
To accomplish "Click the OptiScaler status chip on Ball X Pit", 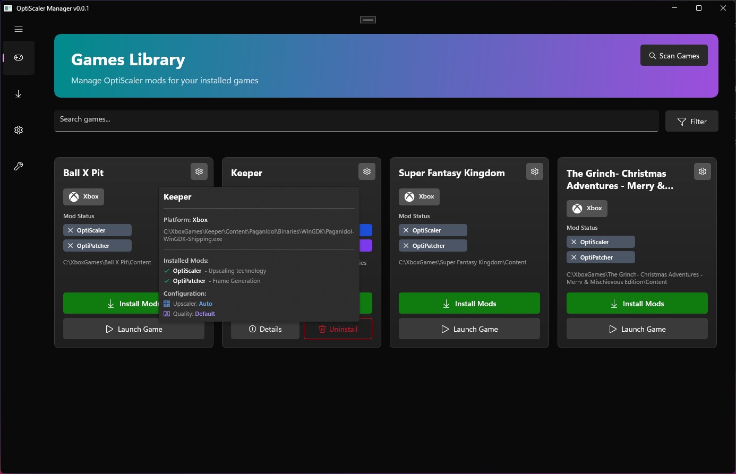I will pos(97,230).
